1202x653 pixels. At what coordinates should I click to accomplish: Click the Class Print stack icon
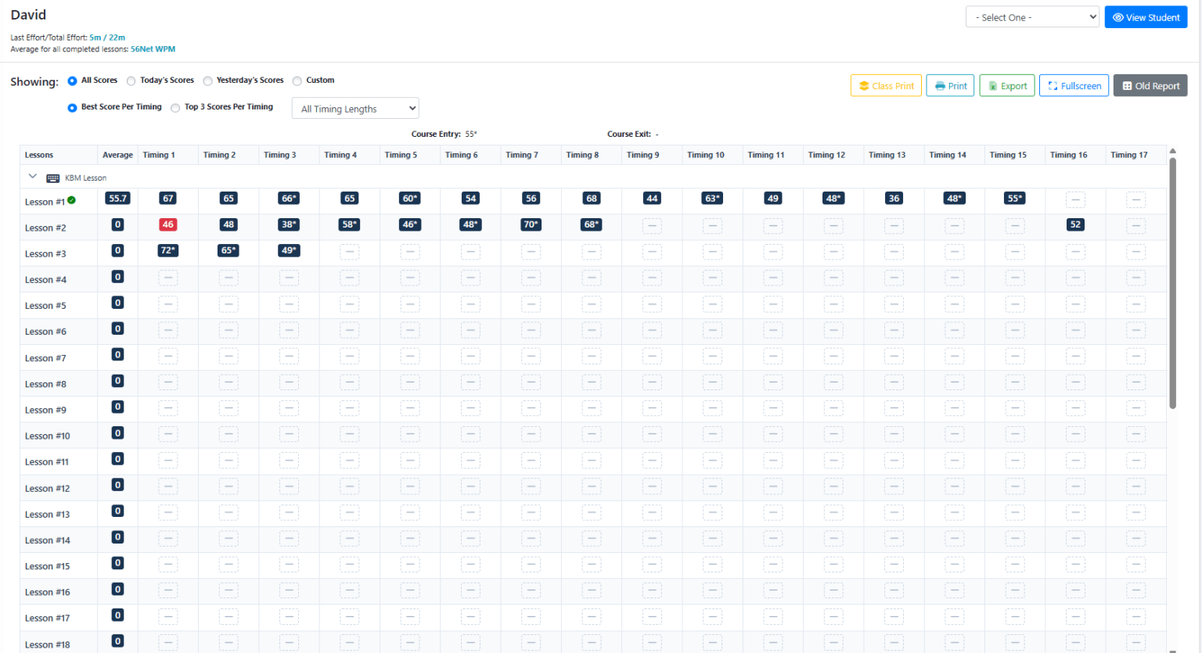[x=864, y=86]
